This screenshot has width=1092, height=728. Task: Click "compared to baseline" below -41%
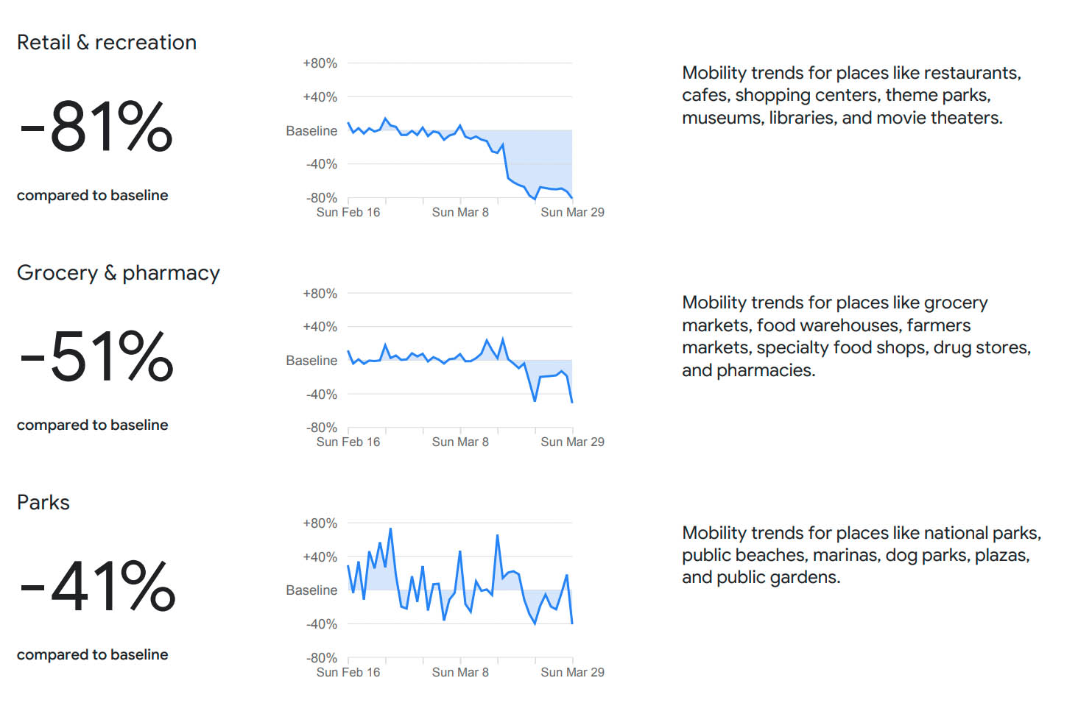tap(93, 655)
